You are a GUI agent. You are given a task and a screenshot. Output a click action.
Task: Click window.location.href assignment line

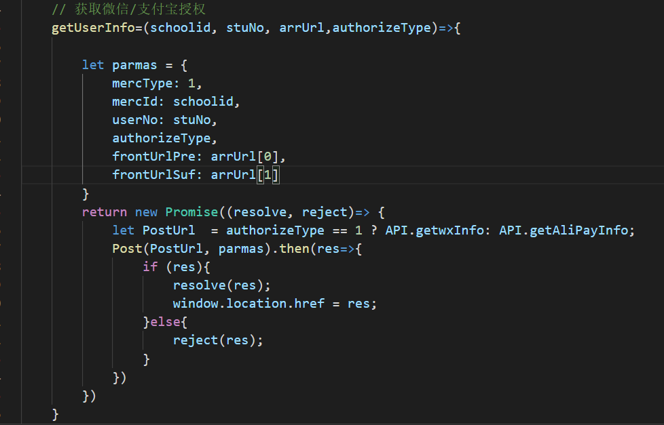274,304
